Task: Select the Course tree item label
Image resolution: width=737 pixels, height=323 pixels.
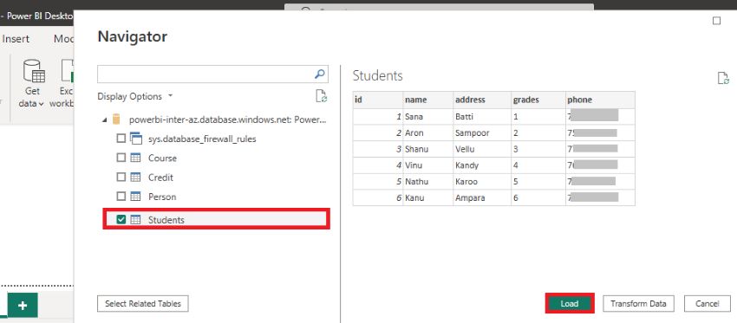Action: [163, 158]
